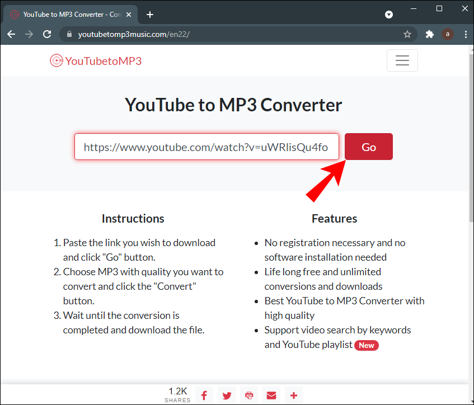Click the 'Instructions' heading
The height and width of the screenshot is (405, 474).
click(133, 219)
